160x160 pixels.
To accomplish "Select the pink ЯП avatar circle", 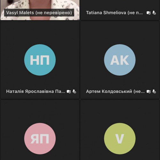I will tap(40, 139).
